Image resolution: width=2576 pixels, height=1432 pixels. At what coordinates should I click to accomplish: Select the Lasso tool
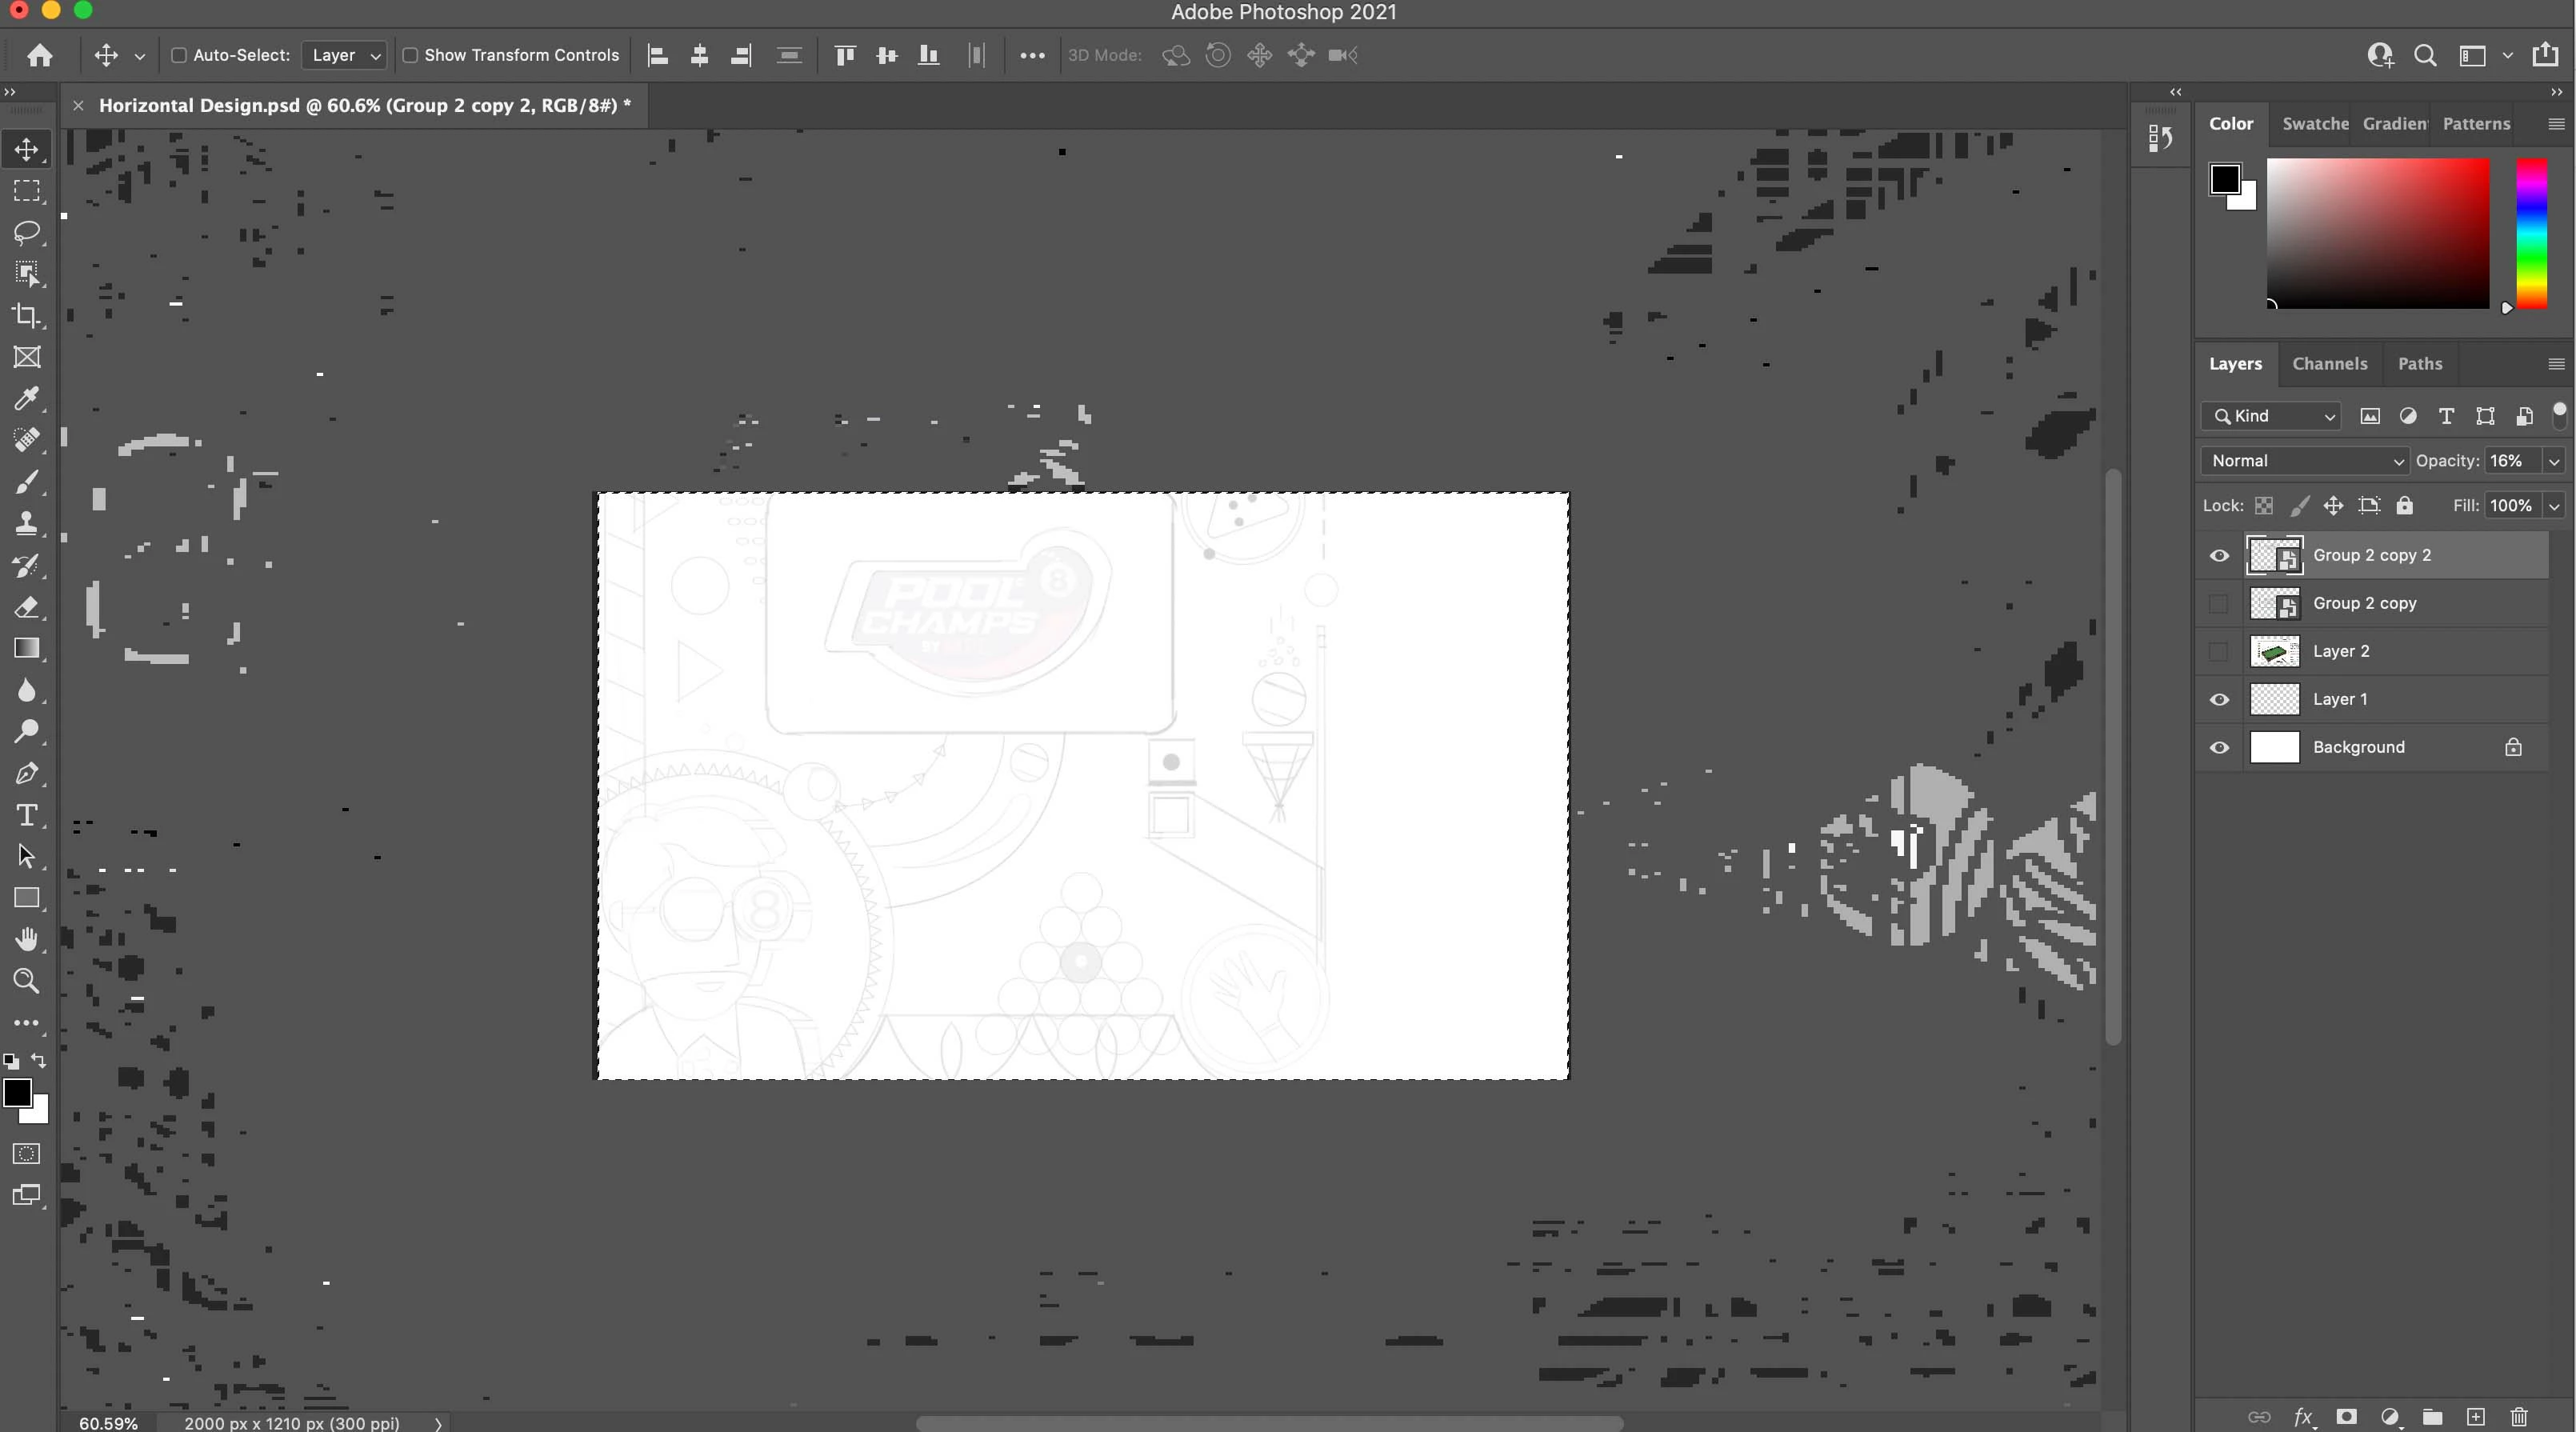click(x=27, y=232)
